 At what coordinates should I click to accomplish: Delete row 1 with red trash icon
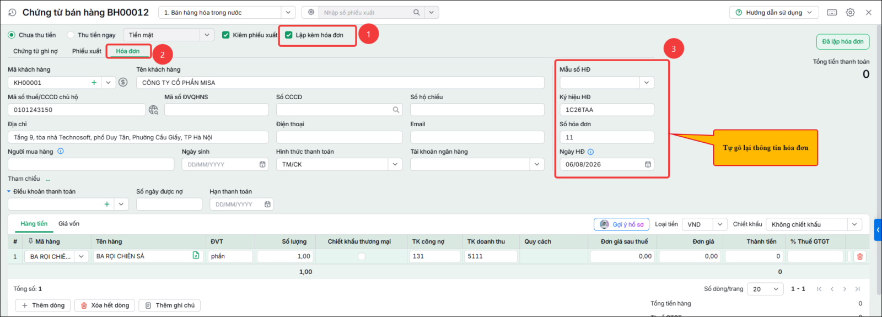pyautogui.click(x=860, y=256)
